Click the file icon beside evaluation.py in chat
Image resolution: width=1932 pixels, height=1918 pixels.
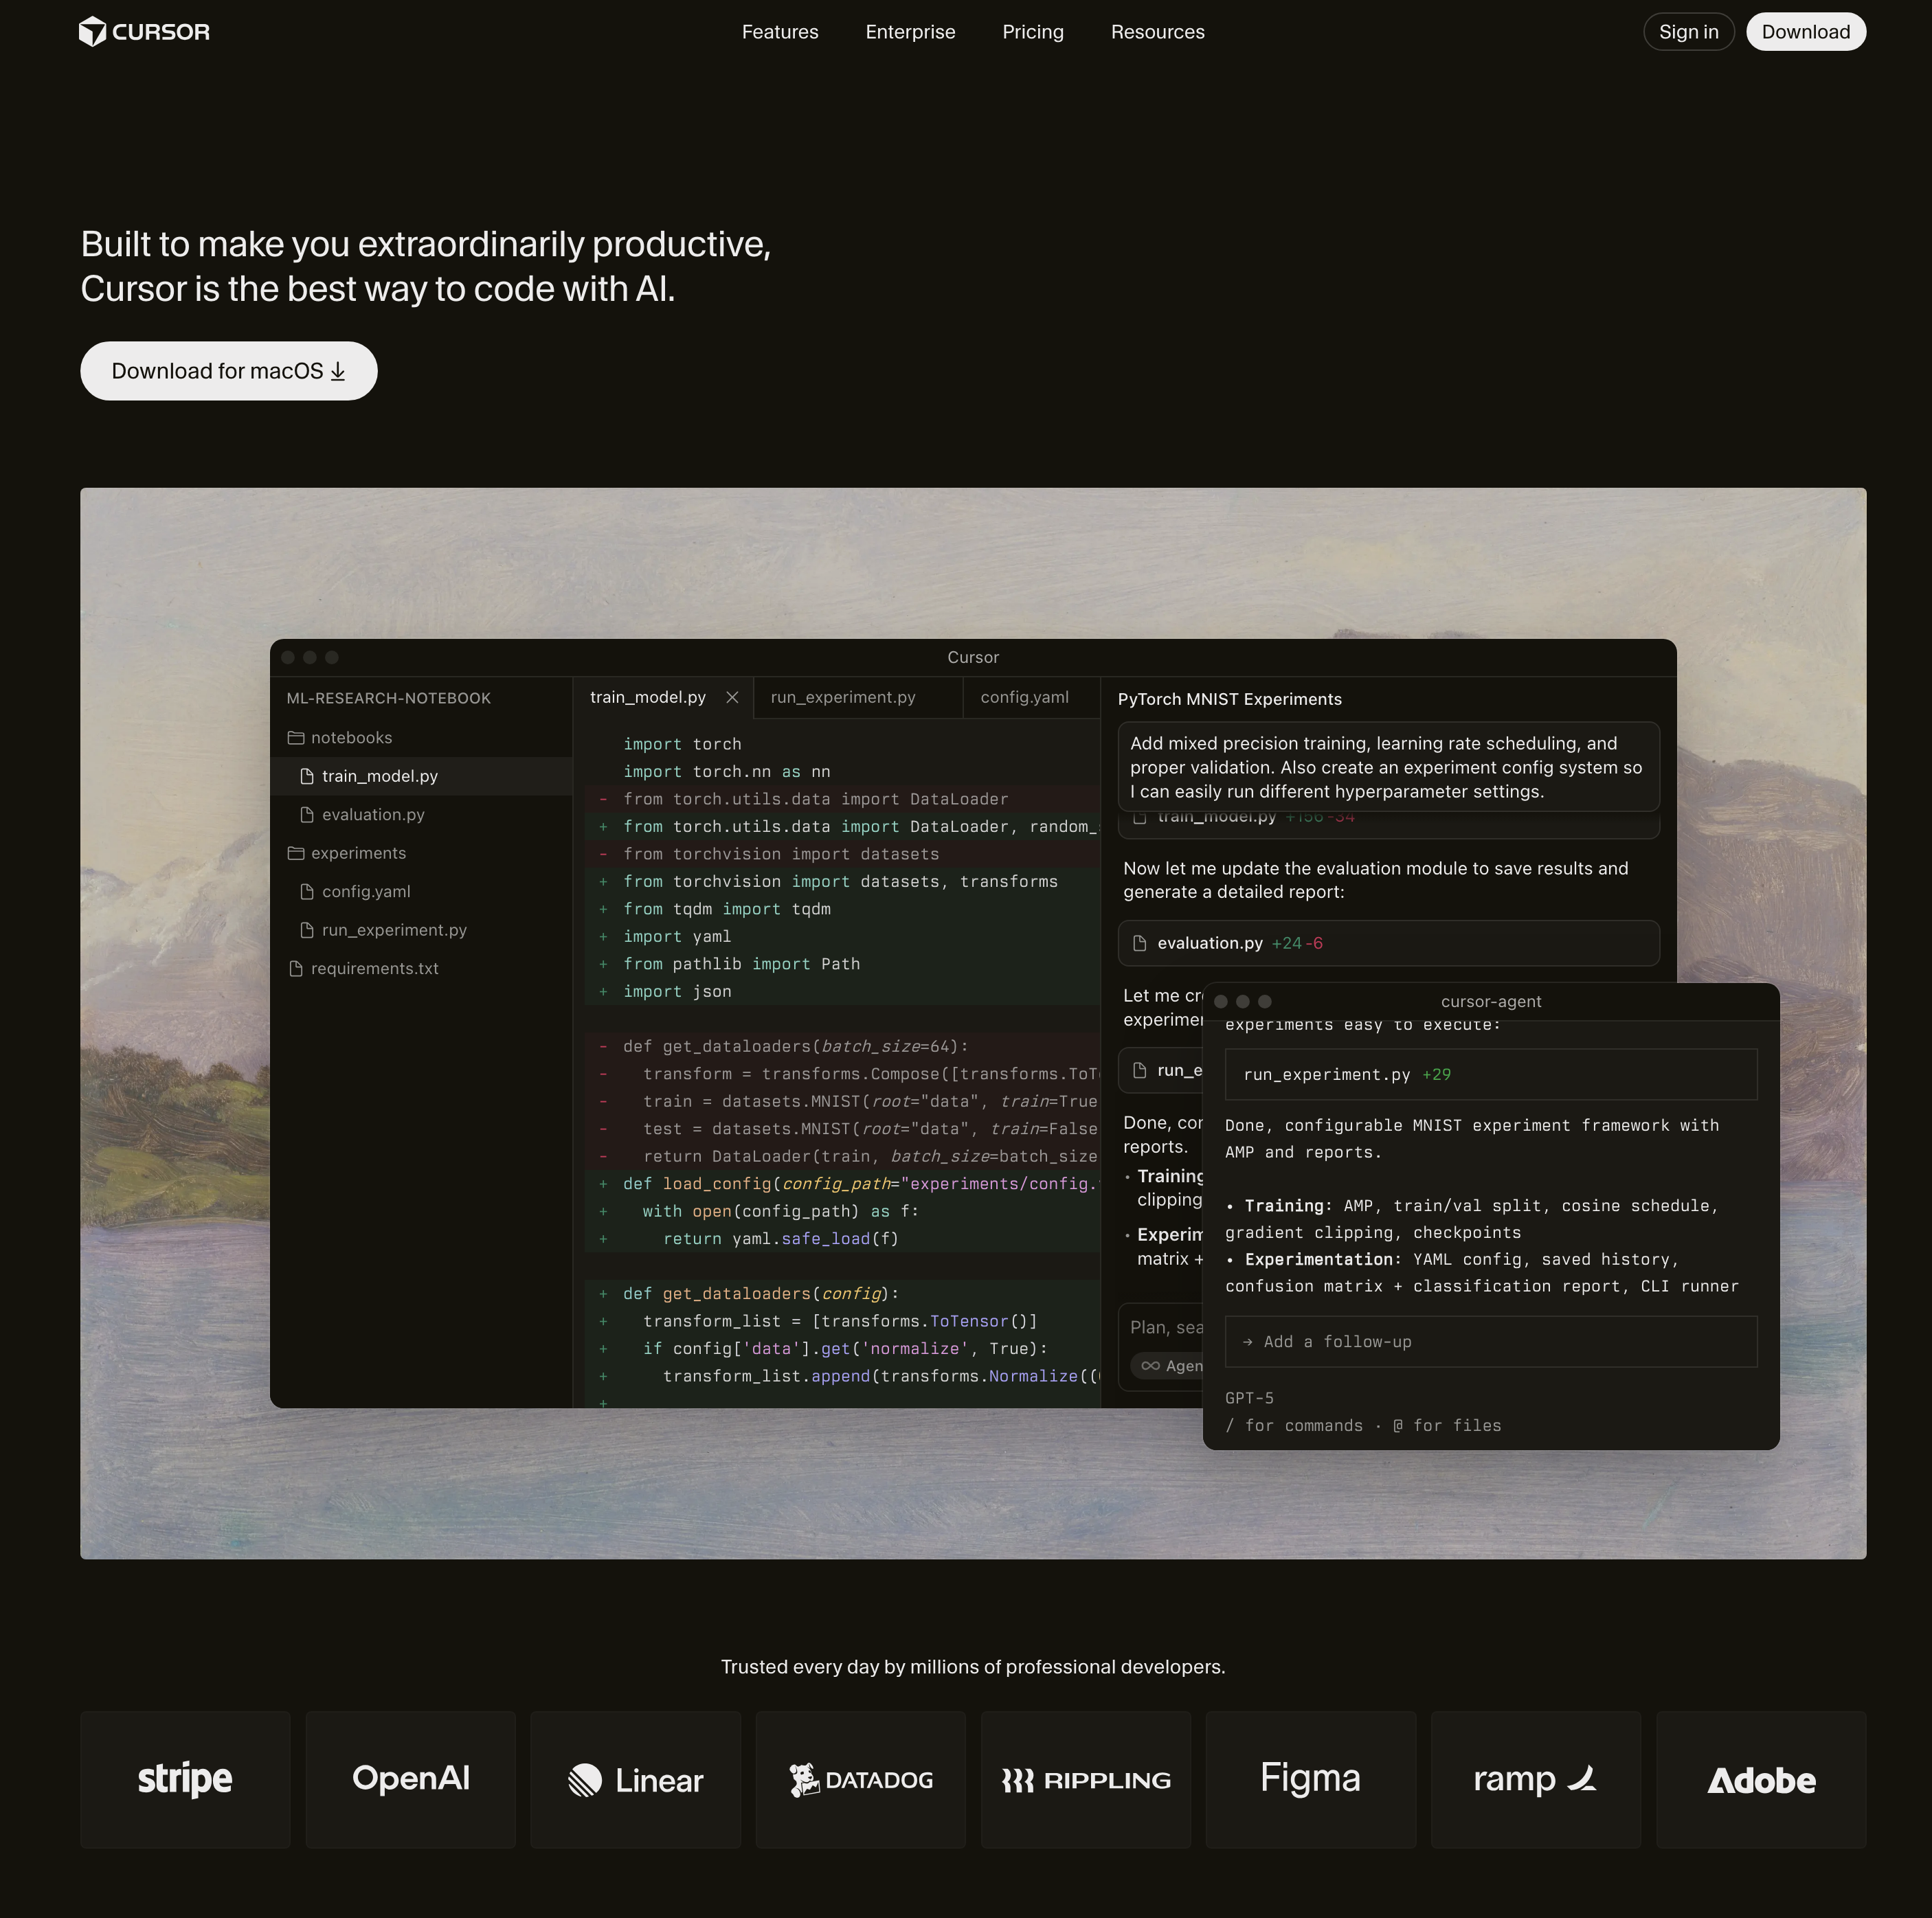click(1139, 943)
